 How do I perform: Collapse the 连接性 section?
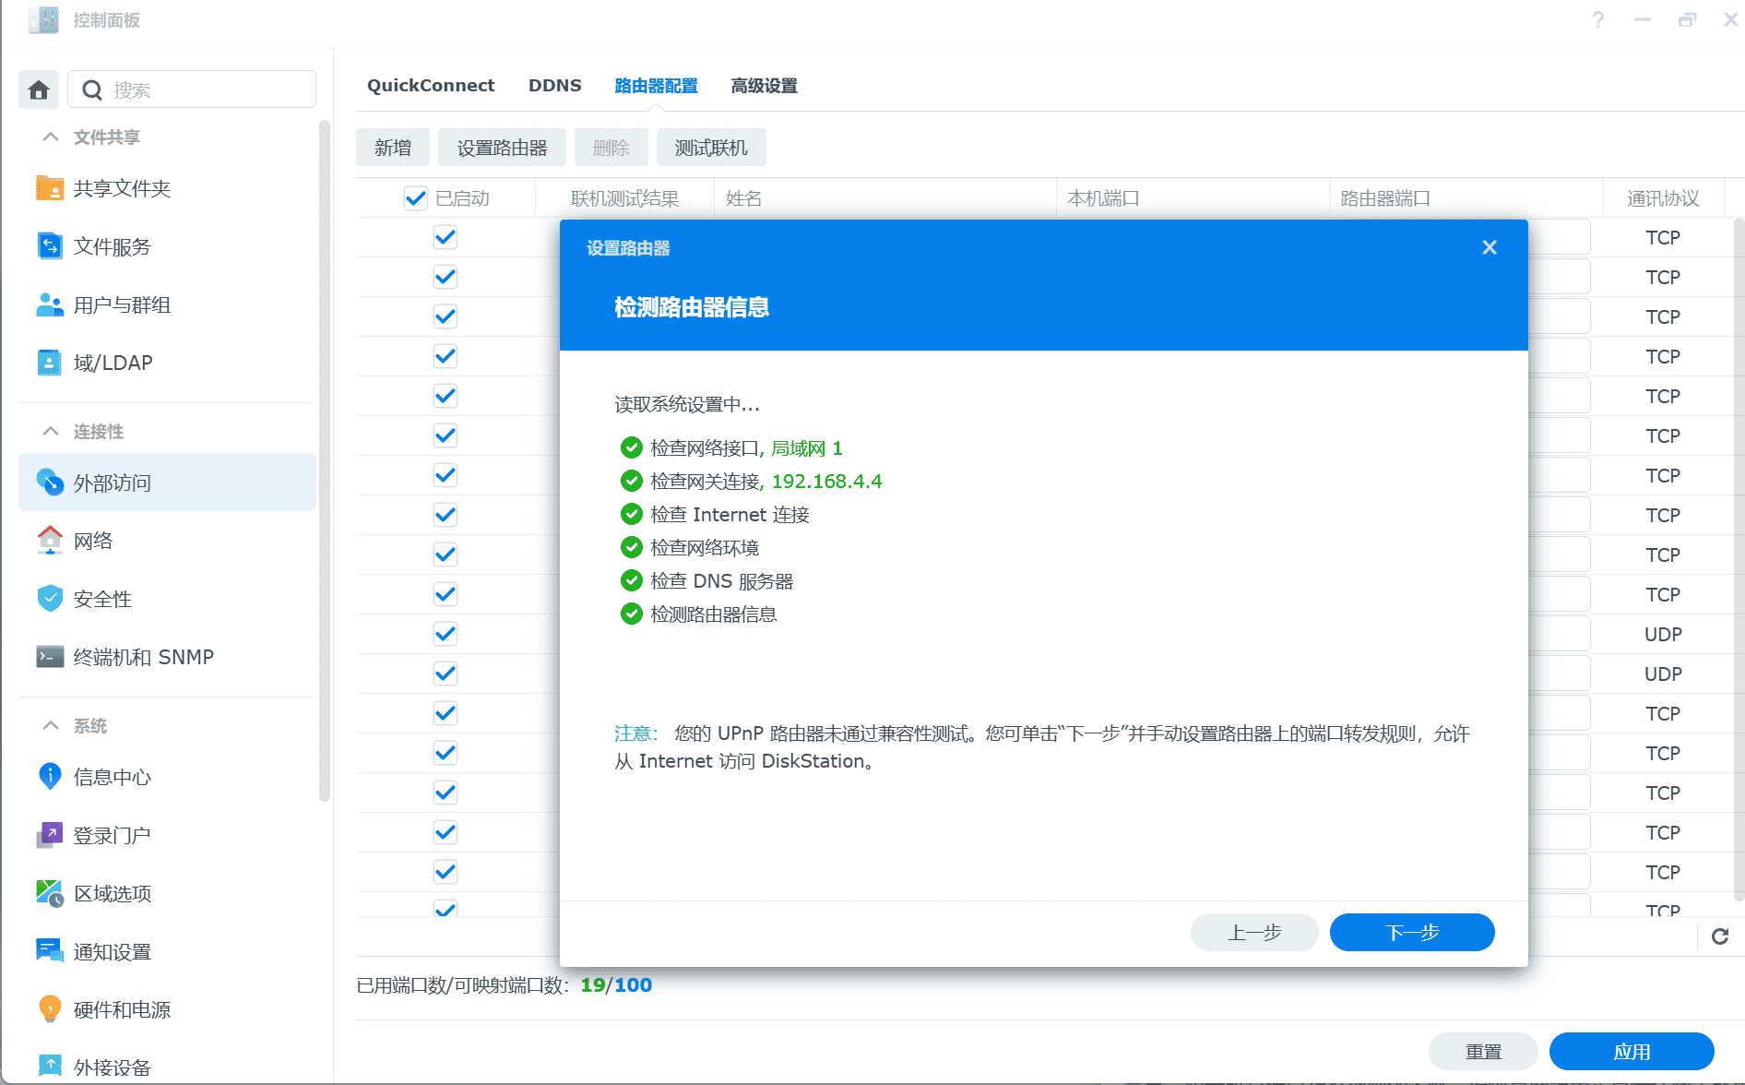[x=51, y=432]
